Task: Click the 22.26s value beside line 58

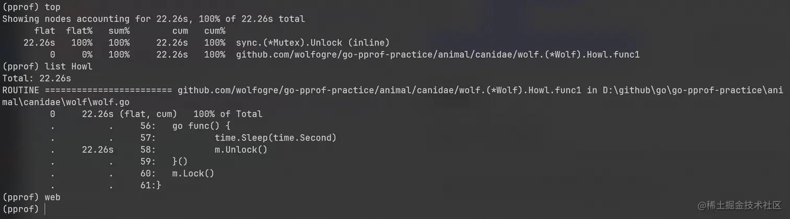Action: point(98,149)
